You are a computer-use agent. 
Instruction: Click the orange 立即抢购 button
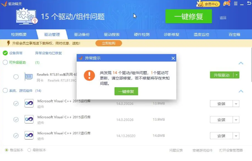109,43
